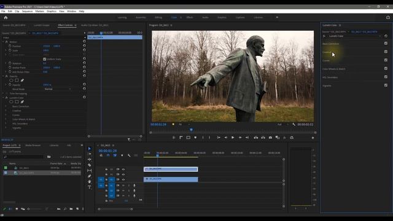Image resolution: width=393 pixels, height=221 pixels.
Task: Toggle top video track eye visibility
Action: click(x=123, y=169)
